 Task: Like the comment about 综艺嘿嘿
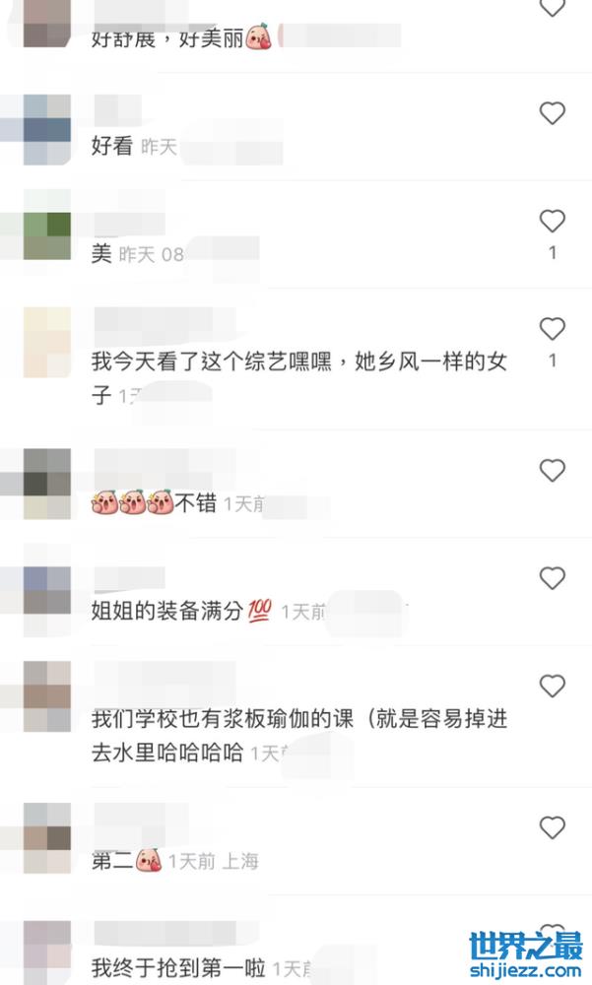click(553, 329)
